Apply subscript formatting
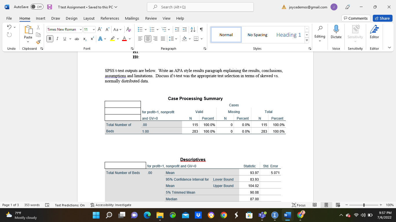This screenshot has height=222, width=396. 85,39
